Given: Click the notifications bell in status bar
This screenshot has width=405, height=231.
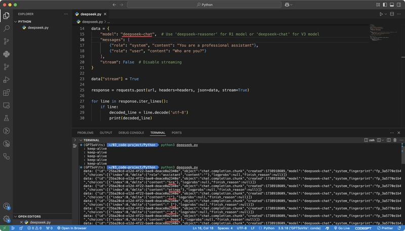Looking at the screenshot, I should [399, 228].
